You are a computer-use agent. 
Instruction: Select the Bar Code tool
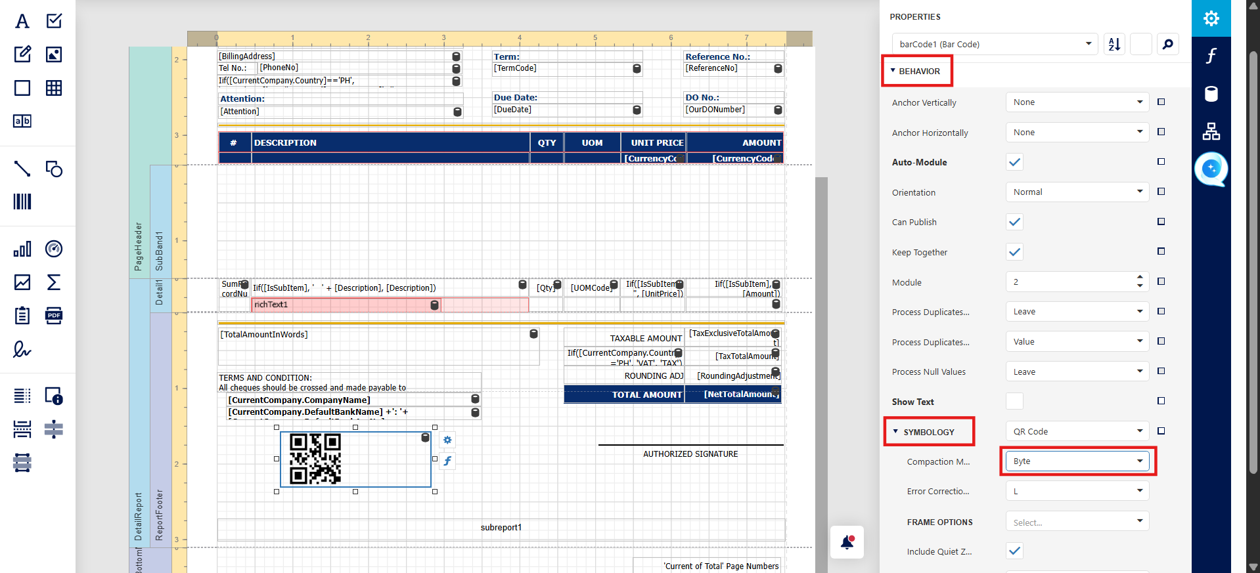22,202
